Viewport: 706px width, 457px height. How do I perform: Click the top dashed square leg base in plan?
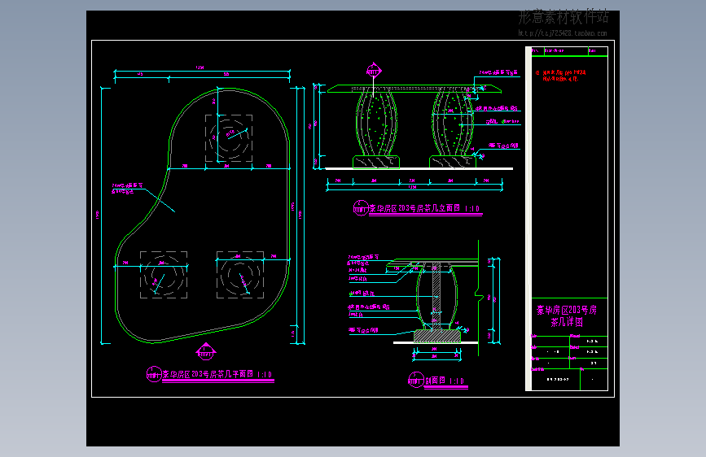tap(229, 138)
